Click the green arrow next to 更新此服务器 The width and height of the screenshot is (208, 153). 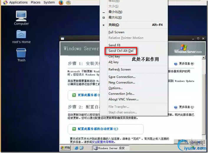(74, 95)
